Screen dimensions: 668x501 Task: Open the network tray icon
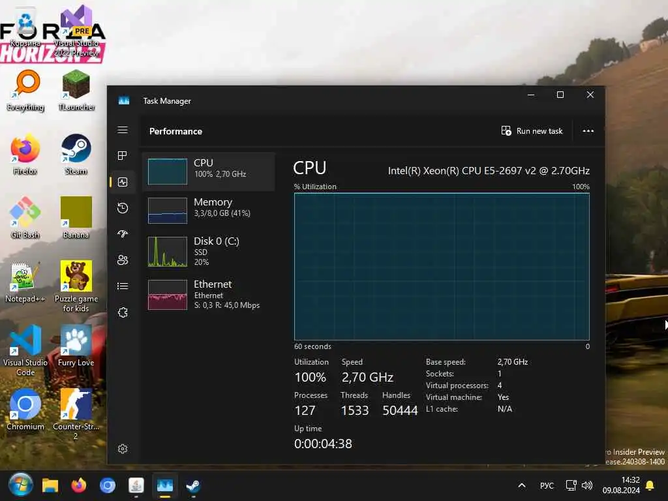click(571, 485)
